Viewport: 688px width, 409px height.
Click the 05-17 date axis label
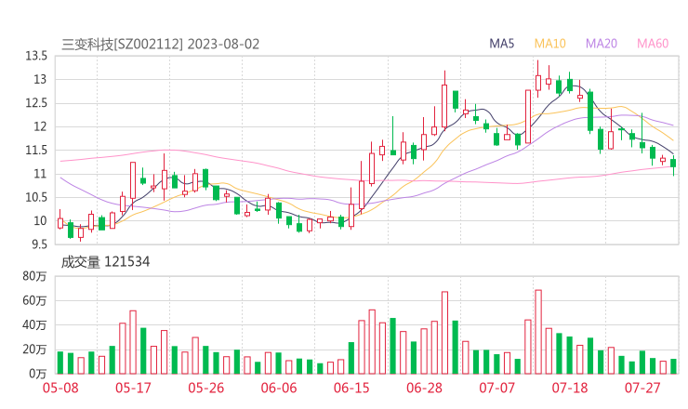tap(133, 388)
